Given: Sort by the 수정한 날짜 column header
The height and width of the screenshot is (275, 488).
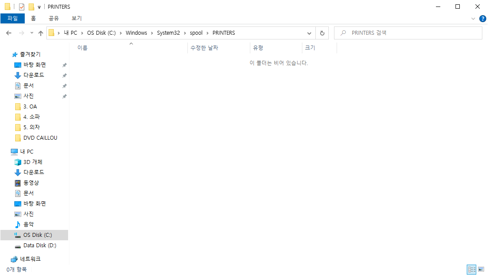Looking at the screenshot, I should pos(219,48).
